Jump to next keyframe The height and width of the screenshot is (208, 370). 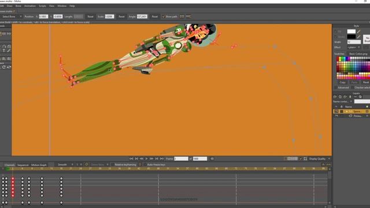pos(157,159)
